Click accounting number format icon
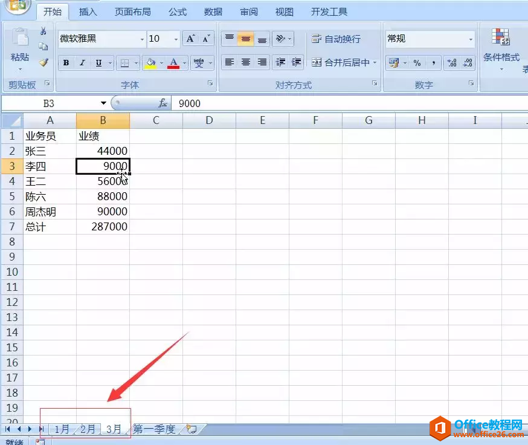This screenshot has height=445, width=528. tap(394, 63)
